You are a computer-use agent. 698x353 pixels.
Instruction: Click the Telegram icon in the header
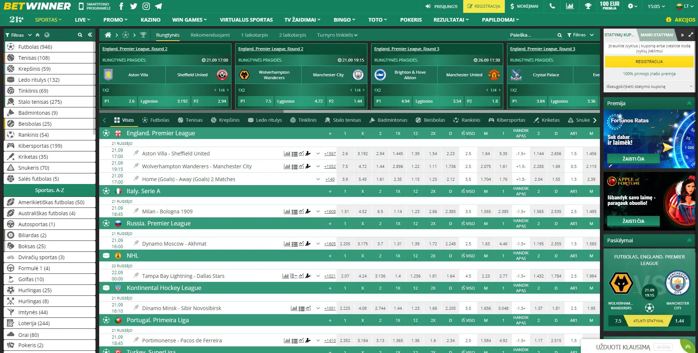tap(159, 6)
